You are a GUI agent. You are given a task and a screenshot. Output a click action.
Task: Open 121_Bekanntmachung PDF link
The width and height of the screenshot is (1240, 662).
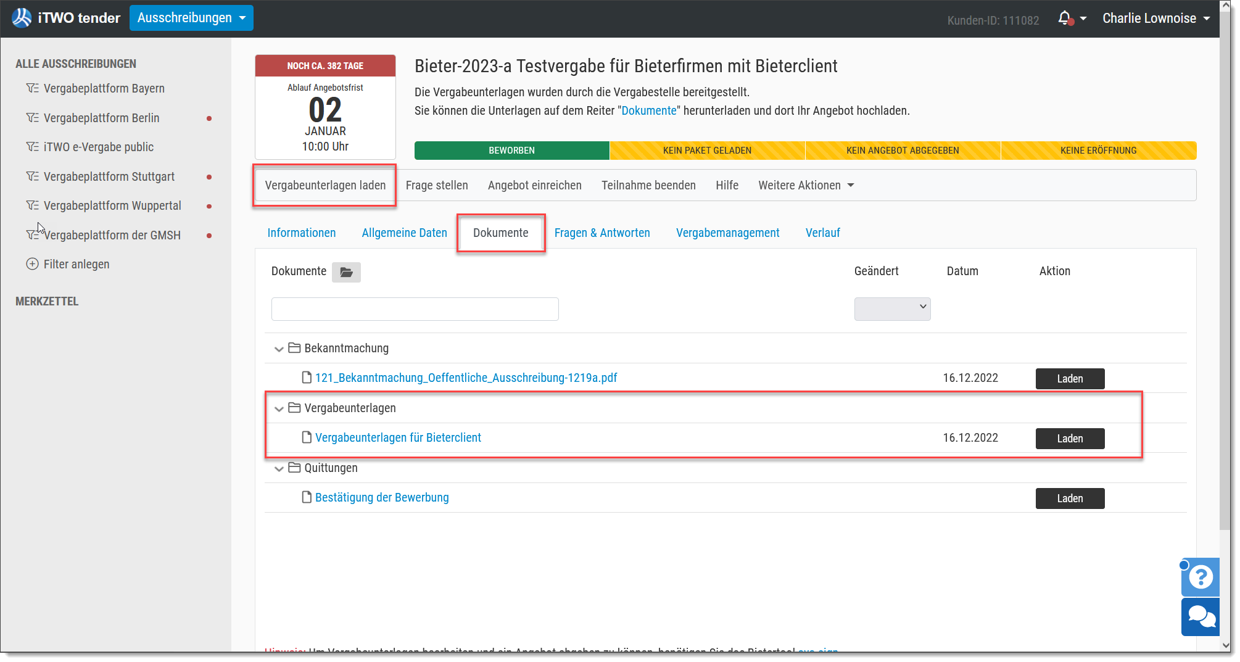tap(466, 378)
